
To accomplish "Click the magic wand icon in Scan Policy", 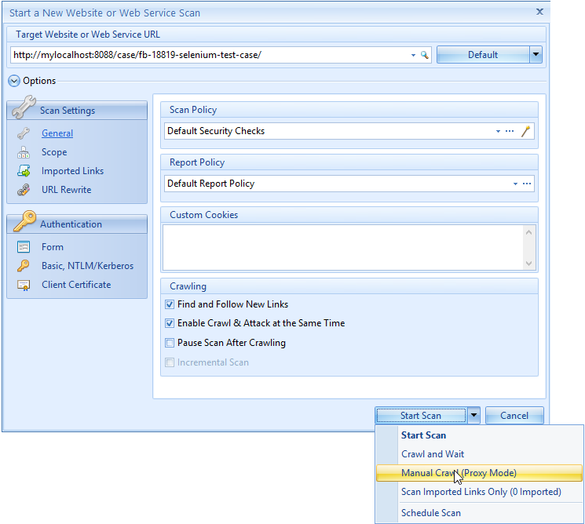I will coord(526,131).
